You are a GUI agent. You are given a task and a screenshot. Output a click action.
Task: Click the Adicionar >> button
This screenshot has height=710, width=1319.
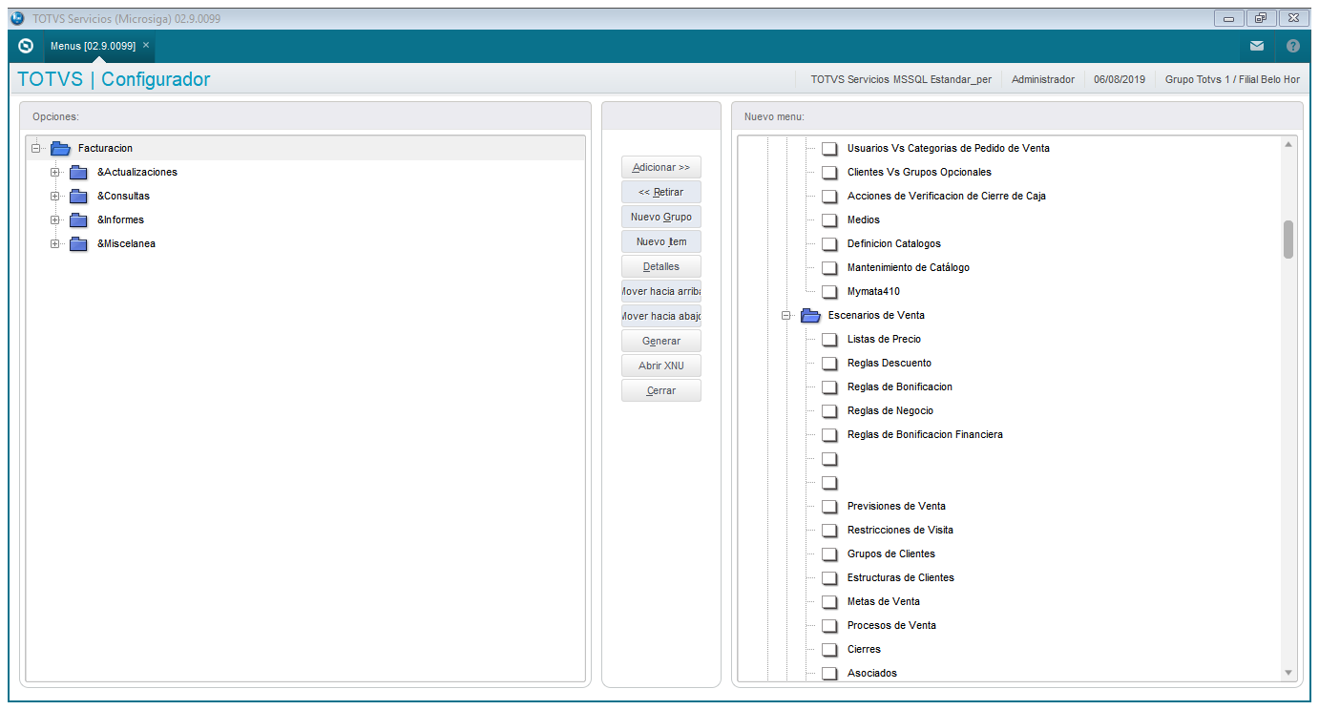pyautogui.click(x=661, y=167)
